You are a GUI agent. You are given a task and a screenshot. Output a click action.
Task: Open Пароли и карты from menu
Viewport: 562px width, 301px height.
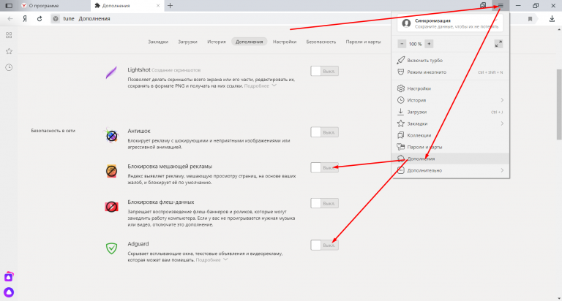(x=451, y=147)
